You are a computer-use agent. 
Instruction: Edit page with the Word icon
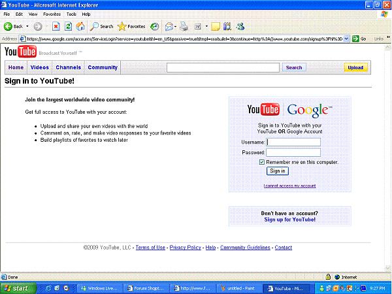click(x=198, y=26)
